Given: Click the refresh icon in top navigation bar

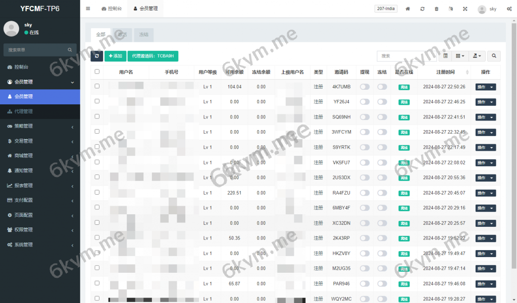Looking at the screenshot, I should pos(422,9).
